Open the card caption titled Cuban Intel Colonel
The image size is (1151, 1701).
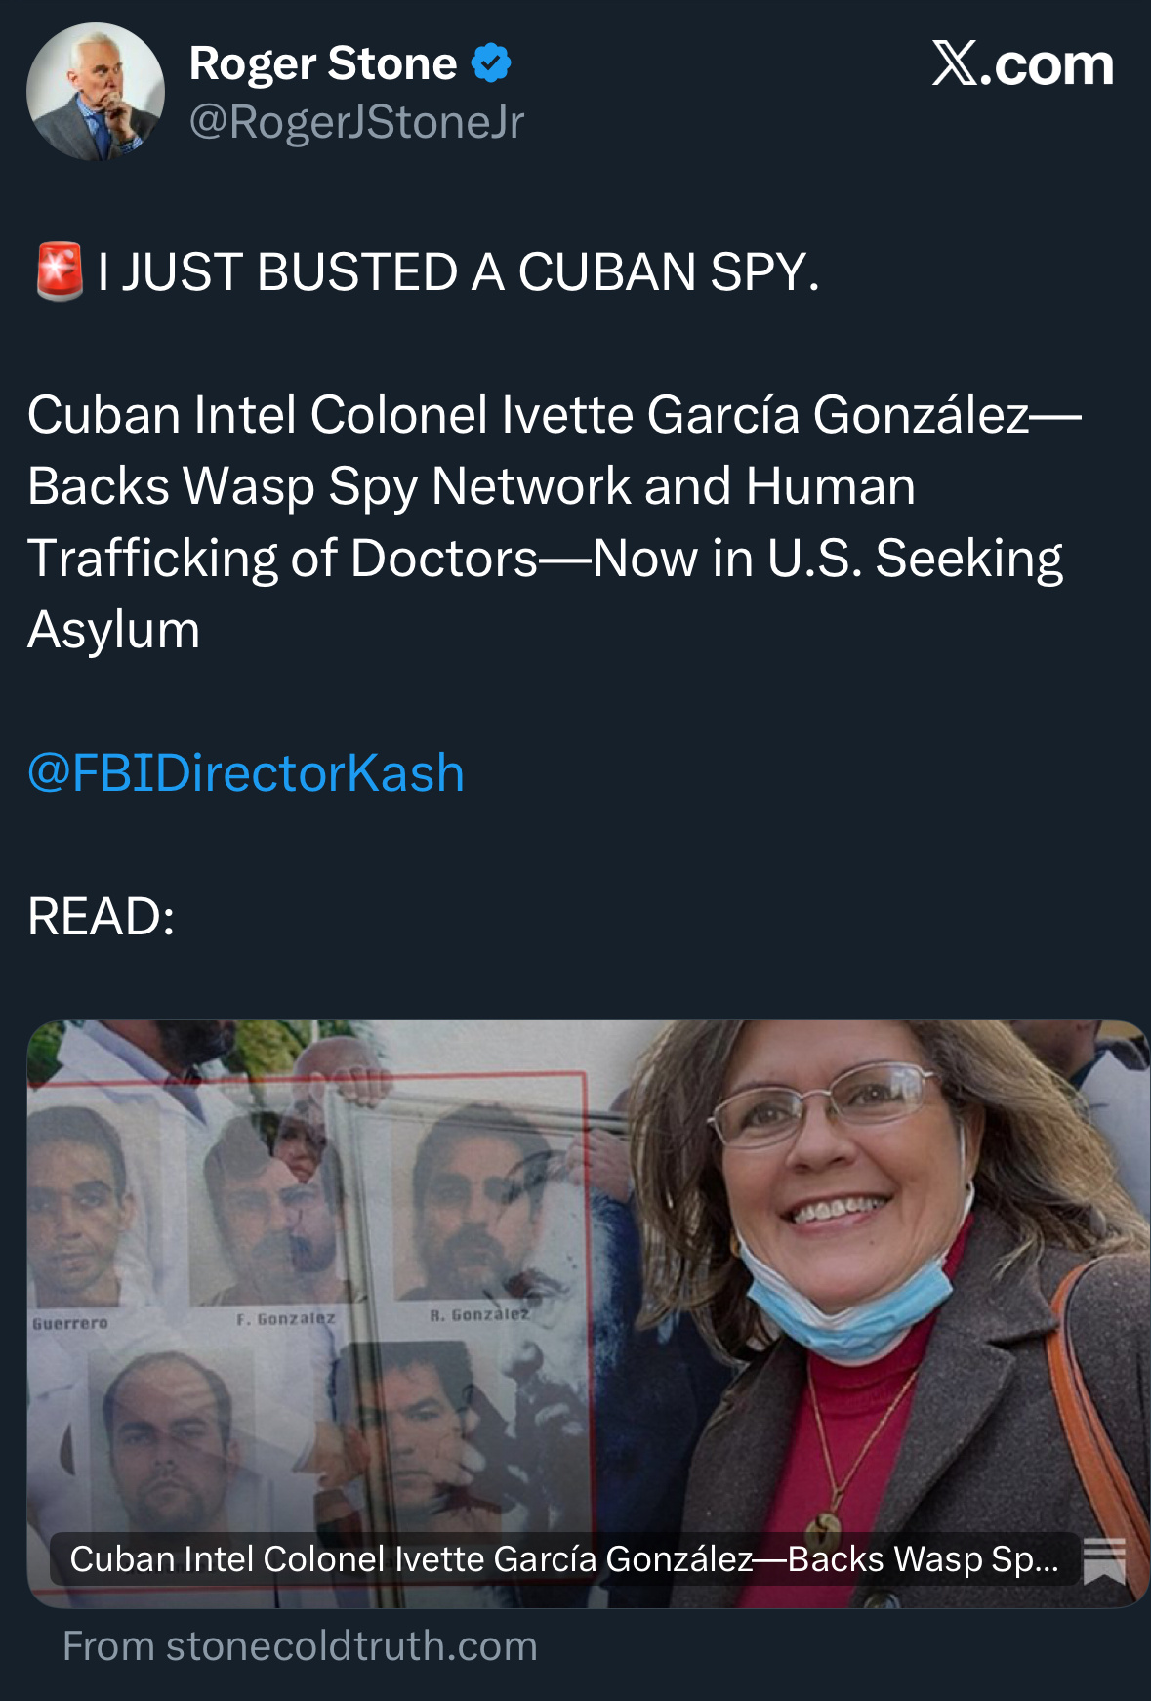(x=564, y=1559)
